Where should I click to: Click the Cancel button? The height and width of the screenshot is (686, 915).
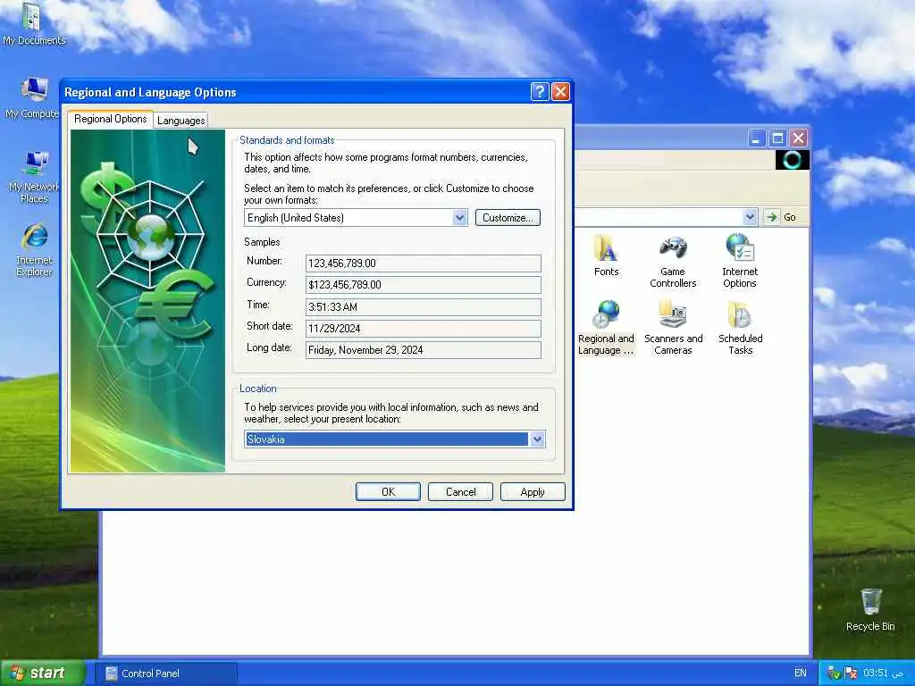pyautogui.click(x=460, y=492)
